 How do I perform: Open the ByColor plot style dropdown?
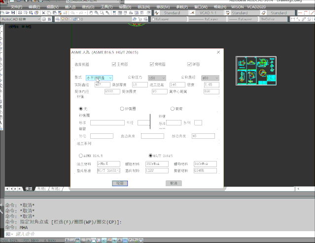(274, 19)
